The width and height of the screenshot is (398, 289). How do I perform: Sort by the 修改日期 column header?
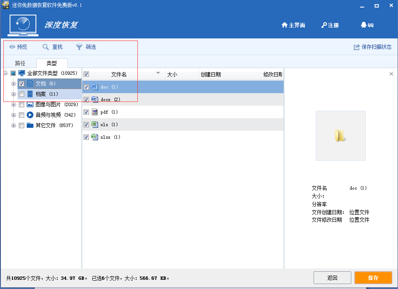coord(273,74)
